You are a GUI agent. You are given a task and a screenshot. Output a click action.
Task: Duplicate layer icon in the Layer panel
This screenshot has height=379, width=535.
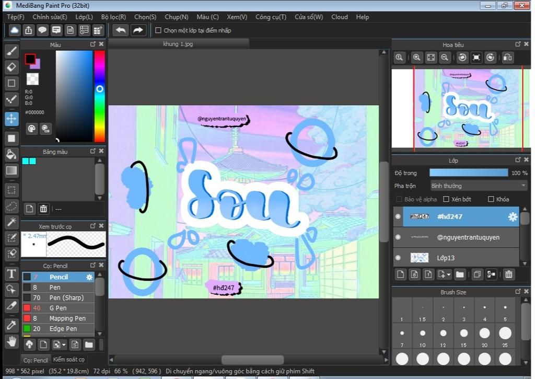[x=478, y=274]
